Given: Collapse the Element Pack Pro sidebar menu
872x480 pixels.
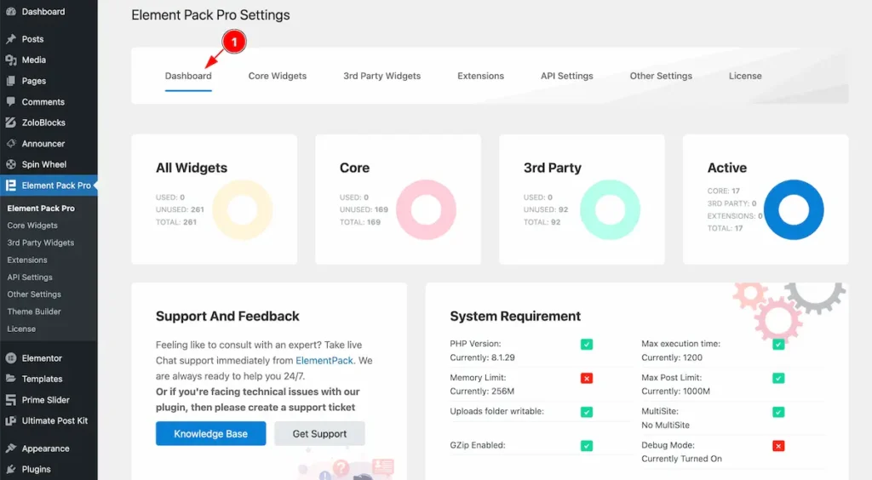Looking at the screenshot, I should 55,186.
